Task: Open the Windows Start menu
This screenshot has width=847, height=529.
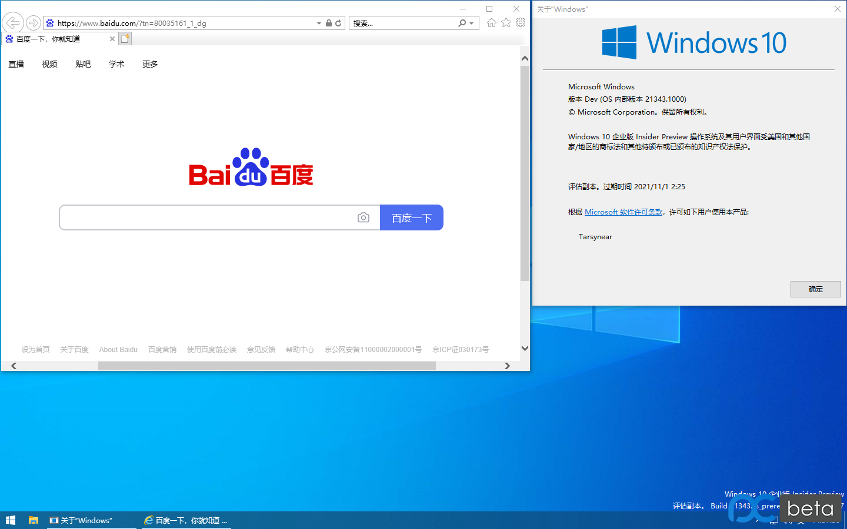Action: [x=10, y=520]
